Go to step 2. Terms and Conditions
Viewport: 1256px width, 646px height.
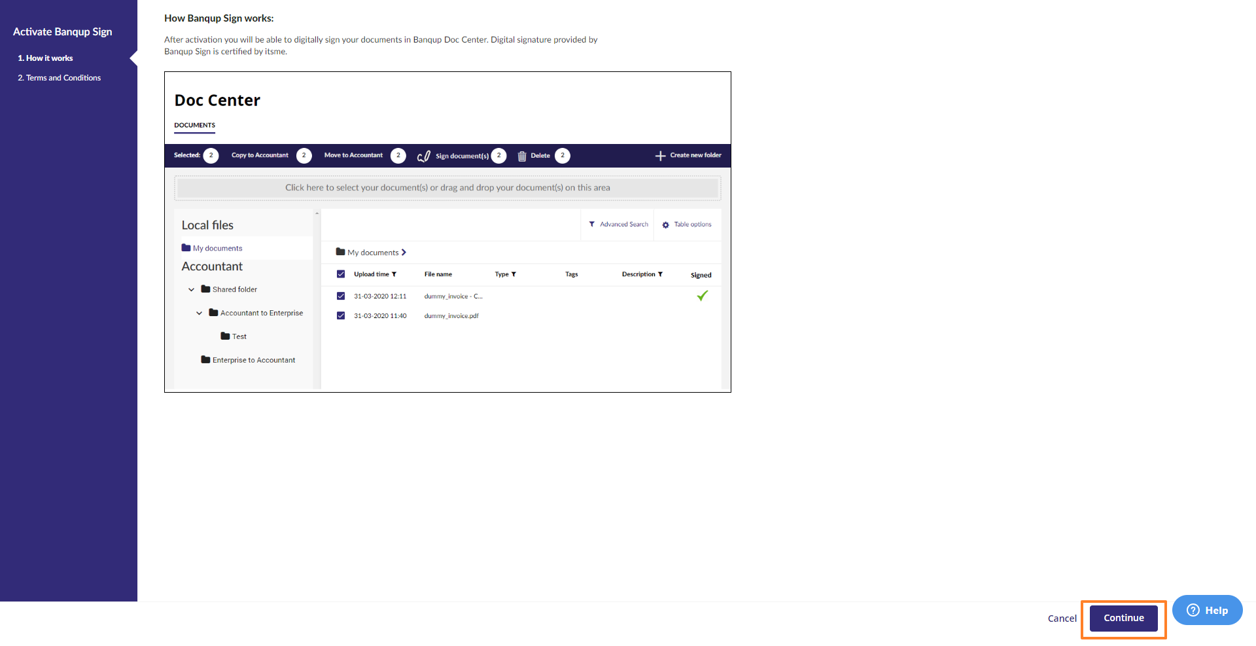click(59, 78)
